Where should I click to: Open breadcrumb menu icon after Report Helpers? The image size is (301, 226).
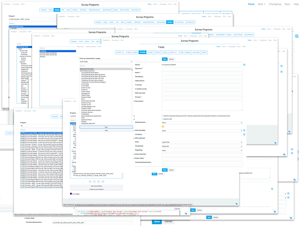(100, 46)
